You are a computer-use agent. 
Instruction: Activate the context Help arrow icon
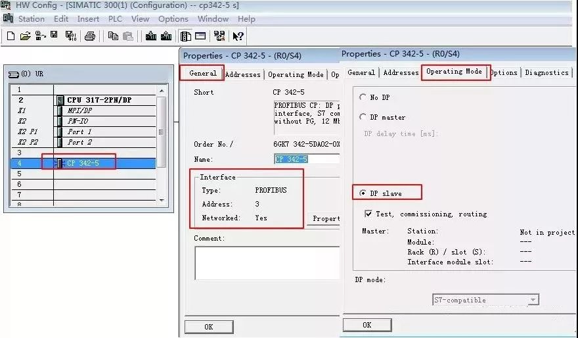pyautogui.click(x=238, y=36)
